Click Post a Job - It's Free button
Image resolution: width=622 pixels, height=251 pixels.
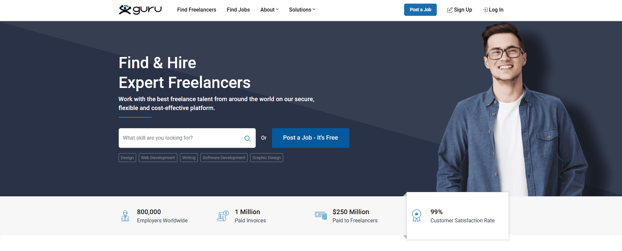tap(311, 138)
